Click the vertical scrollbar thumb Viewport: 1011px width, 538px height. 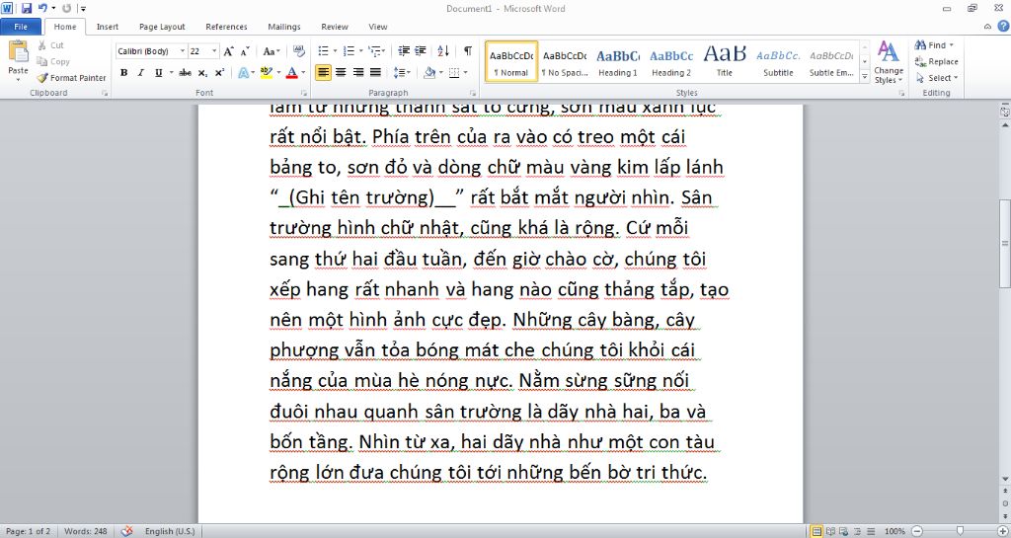(1004, 244)
